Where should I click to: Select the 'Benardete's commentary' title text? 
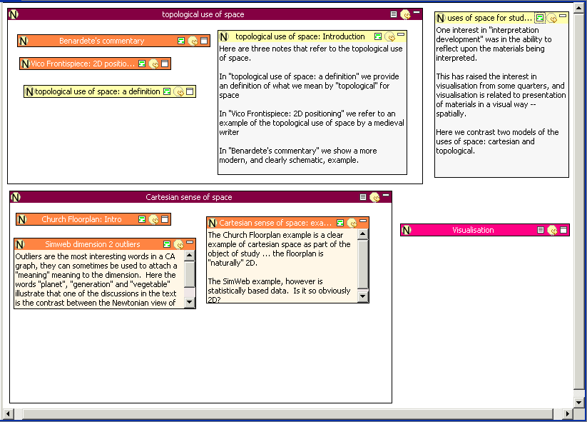pos(102,41)
